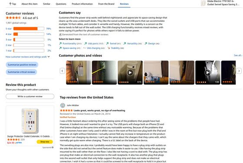
Task: Open About this item section
Action: pyautogui.click(x=30, y=4)
